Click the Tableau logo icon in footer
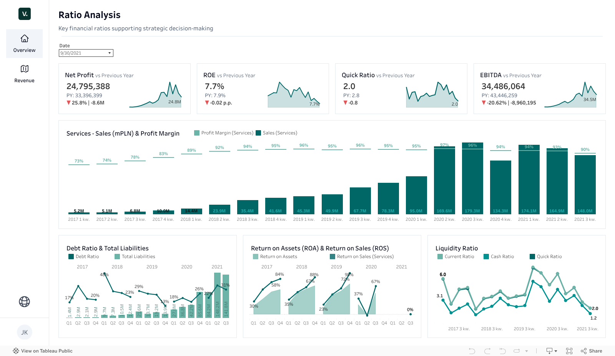Viewport: 615px width, 356px height. pos(16,351)
